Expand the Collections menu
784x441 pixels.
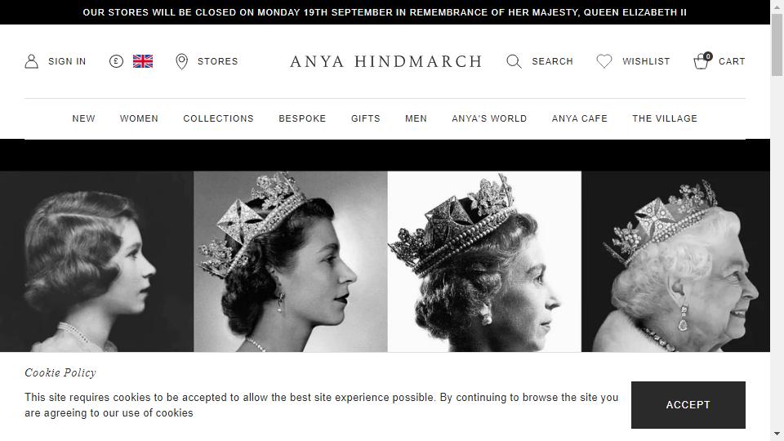click(219, 118)
